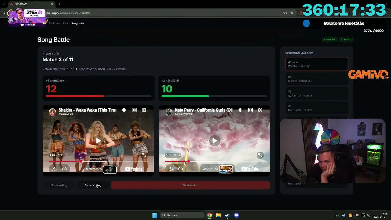Open a new browser tab

point(59,4)
